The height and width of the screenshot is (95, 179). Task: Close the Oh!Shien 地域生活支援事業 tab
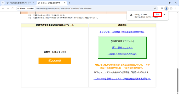pyautogui.click(x=65, y=3)
